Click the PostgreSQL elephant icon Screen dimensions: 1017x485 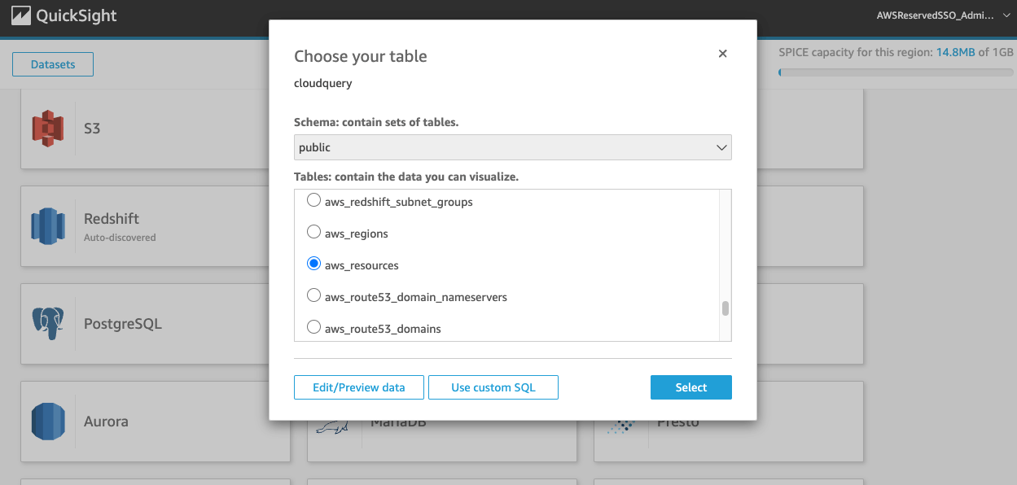tap(48, 324)
